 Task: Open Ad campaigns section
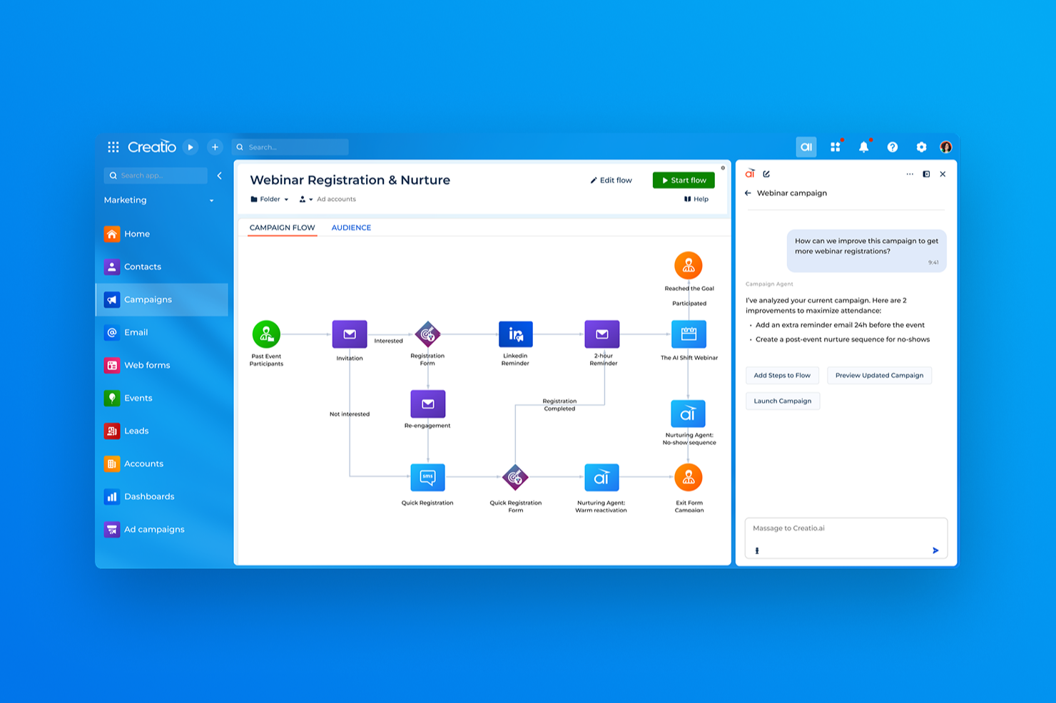point(162,529)
